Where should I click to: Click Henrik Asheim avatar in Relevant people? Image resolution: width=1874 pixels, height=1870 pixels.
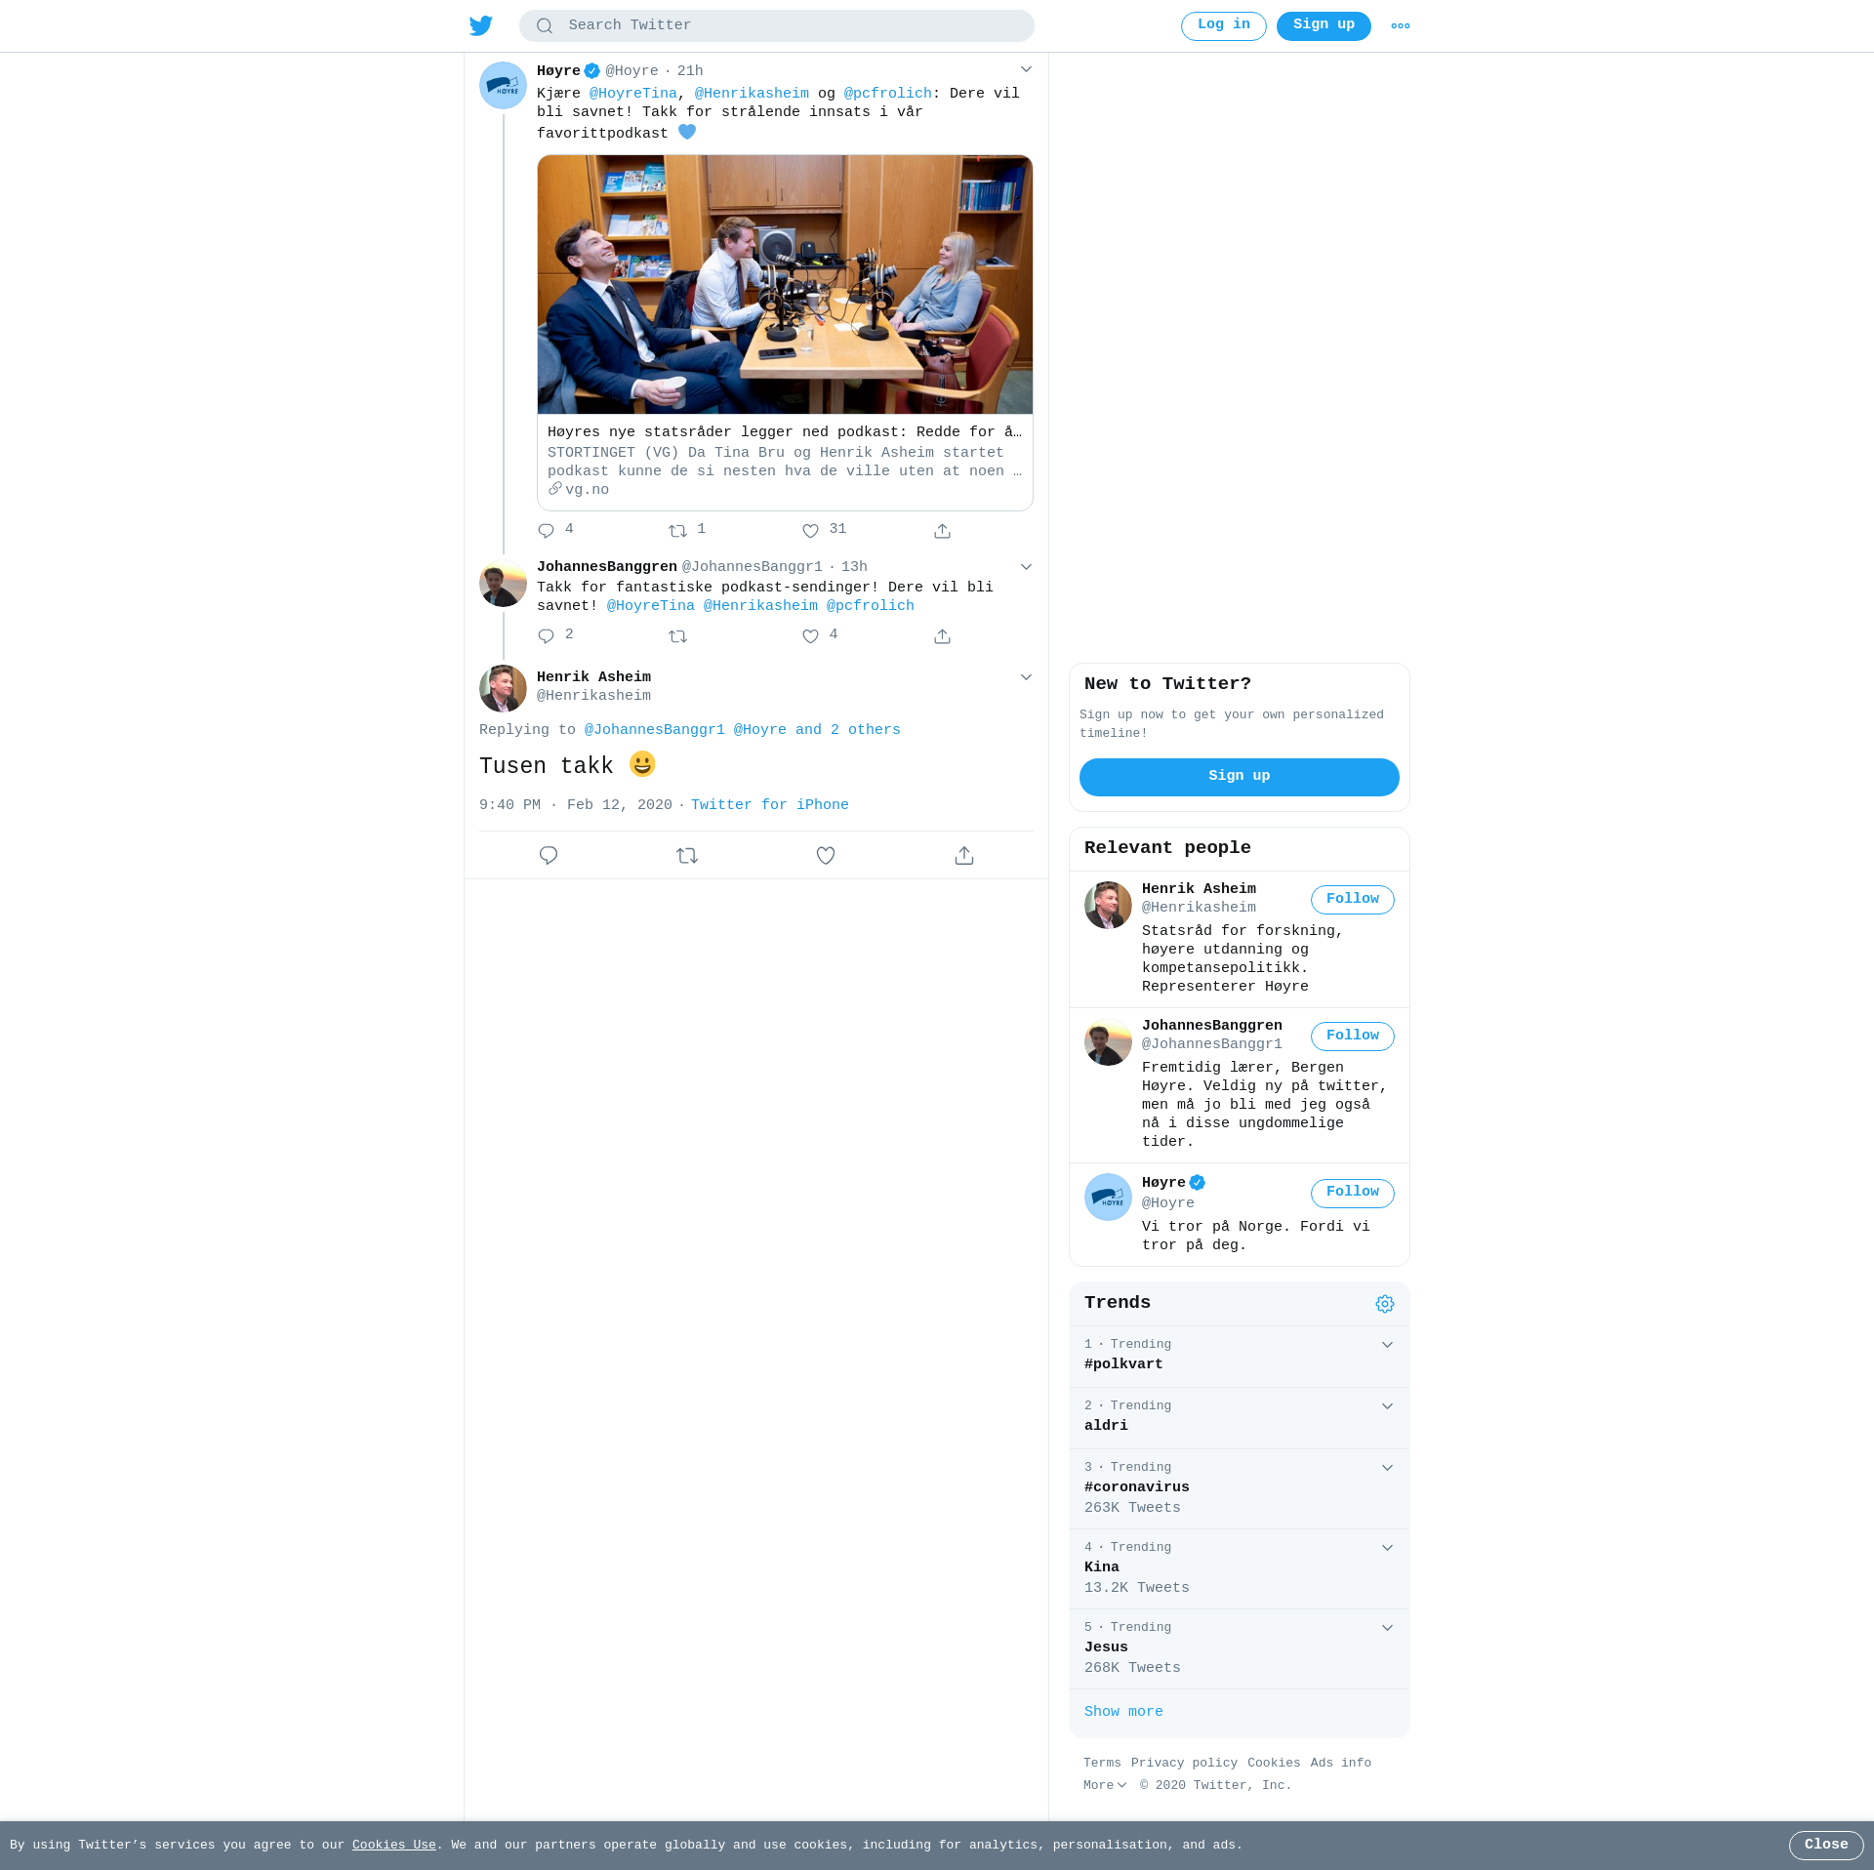point(1108,905)
